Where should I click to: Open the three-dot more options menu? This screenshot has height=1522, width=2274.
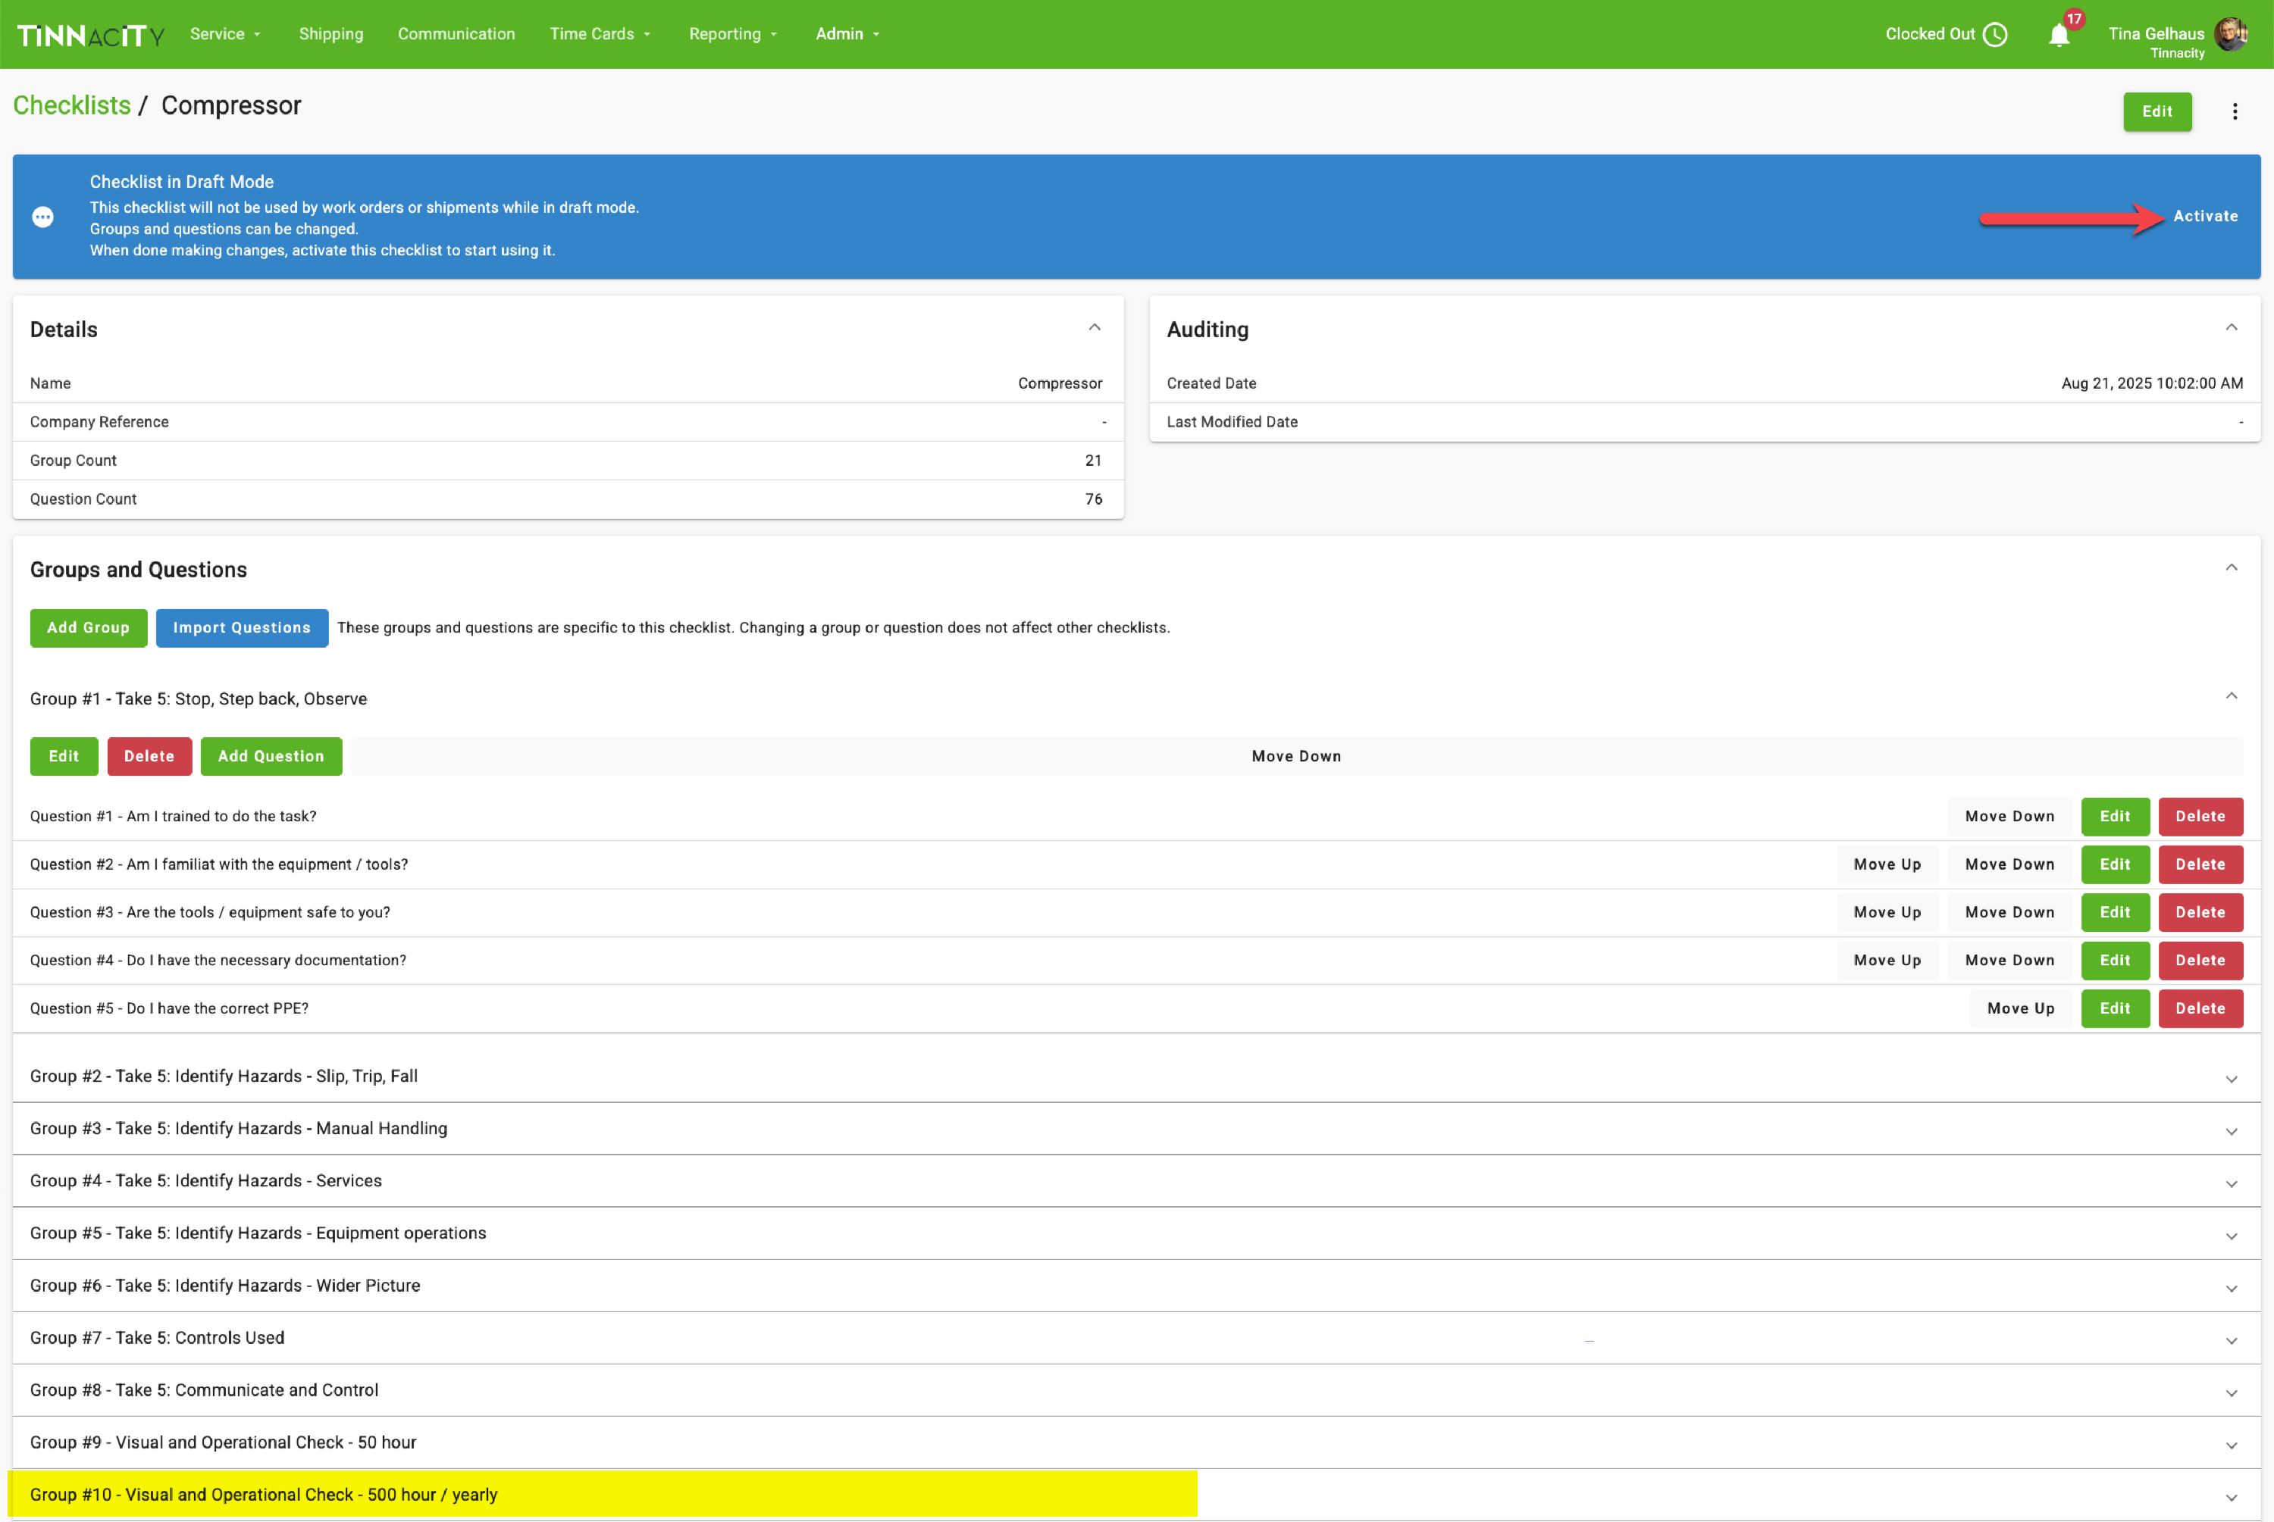click(x=2235, y=111)
